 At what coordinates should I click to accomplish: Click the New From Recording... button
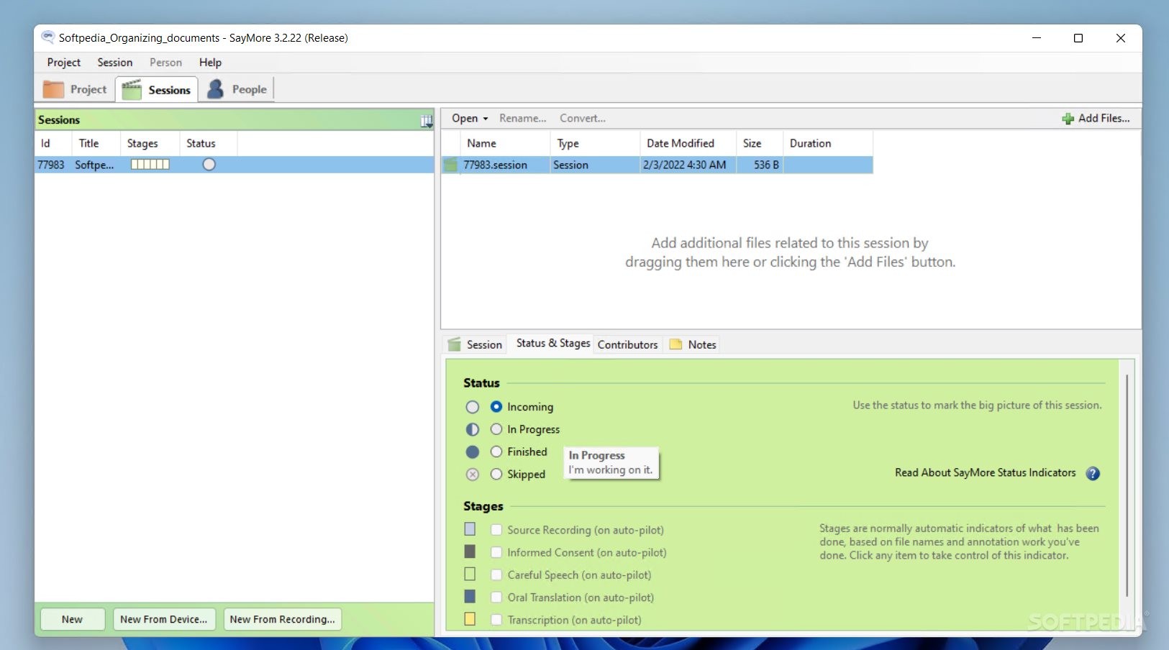click(282, 619)
